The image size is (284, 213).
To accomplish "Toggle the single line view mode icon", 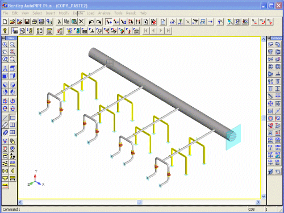I will click(5, 118).
